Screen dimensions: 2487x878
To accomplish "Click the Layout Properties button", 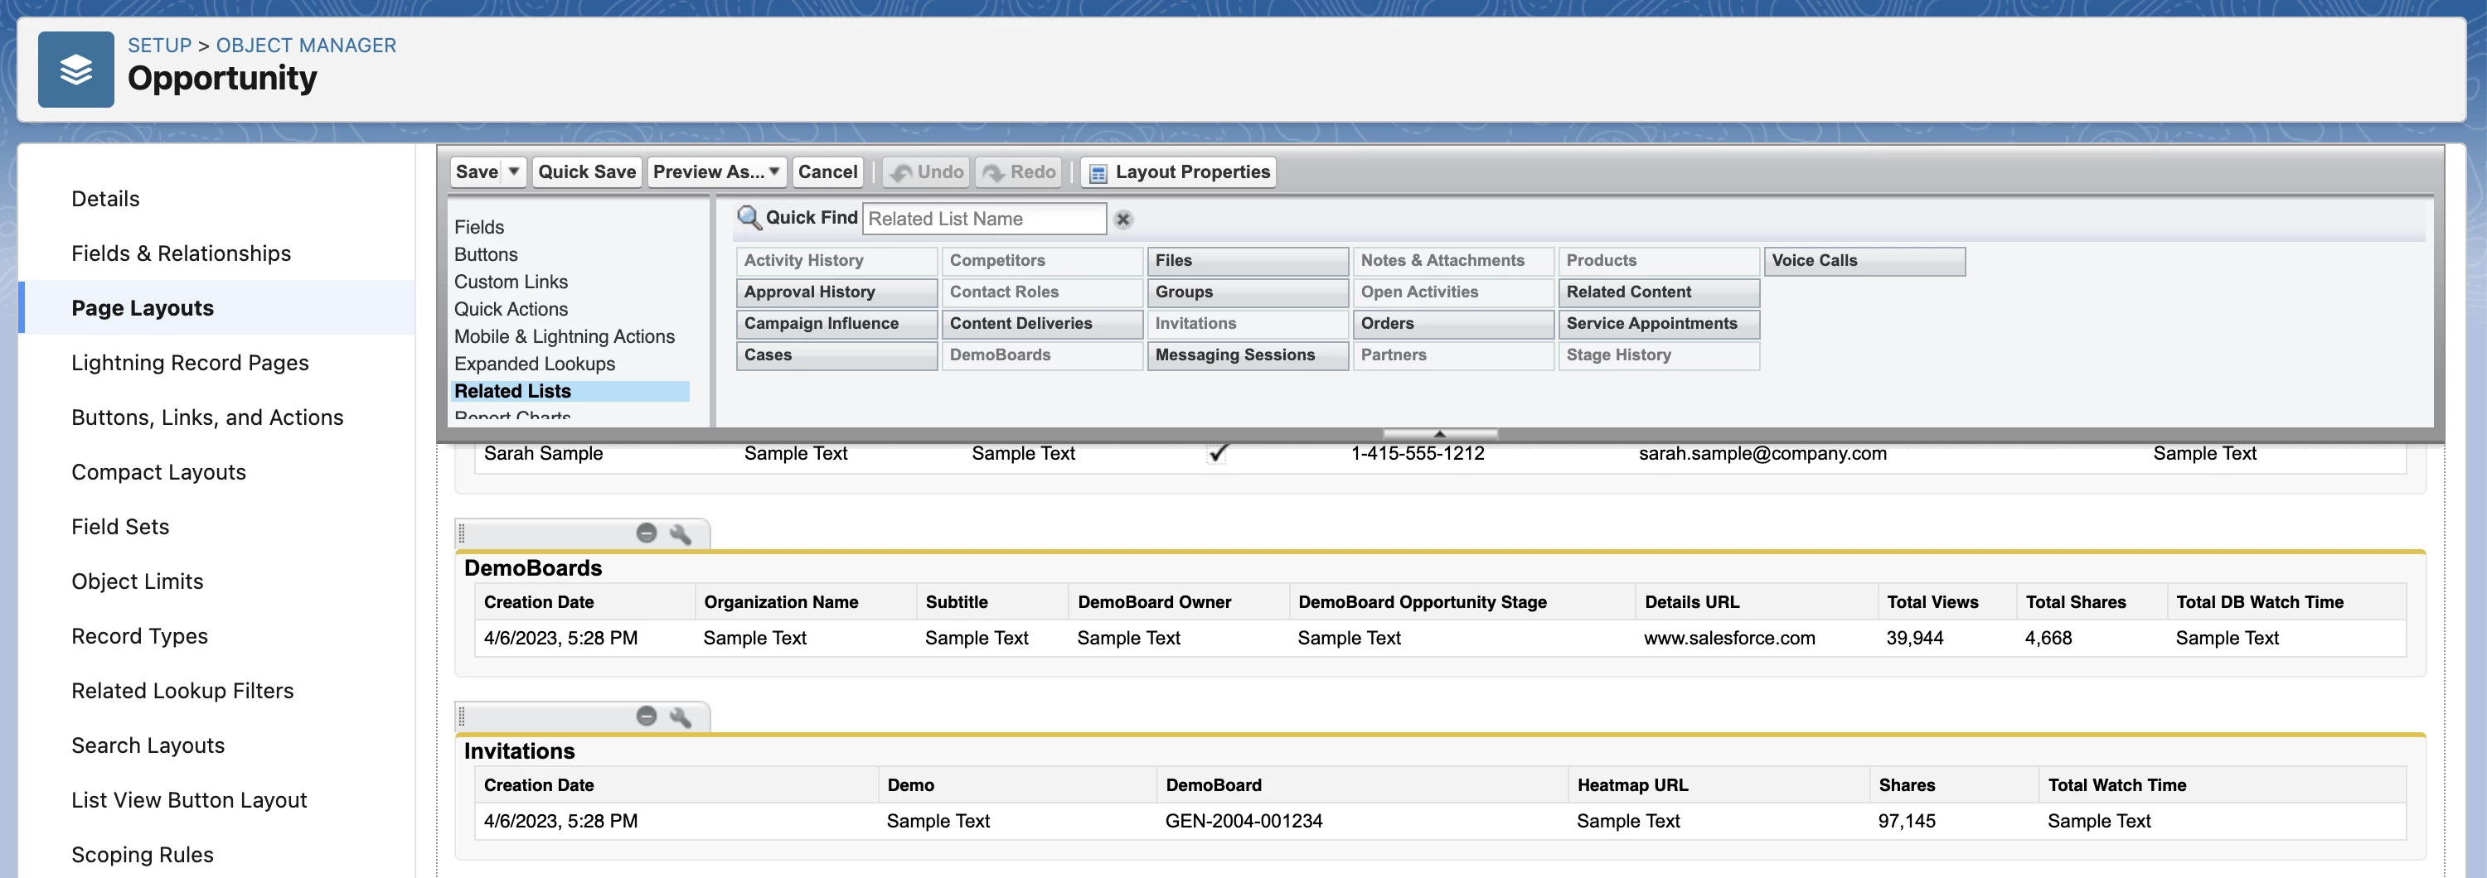I will click(1179, 171).
